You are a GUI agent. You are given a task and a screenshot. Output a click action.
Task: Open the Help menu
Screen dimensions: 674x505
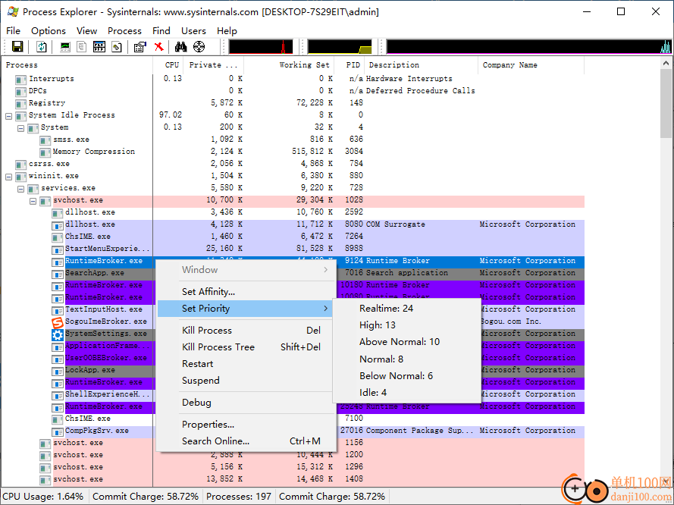pyautogui.click(x=227, y=31)
